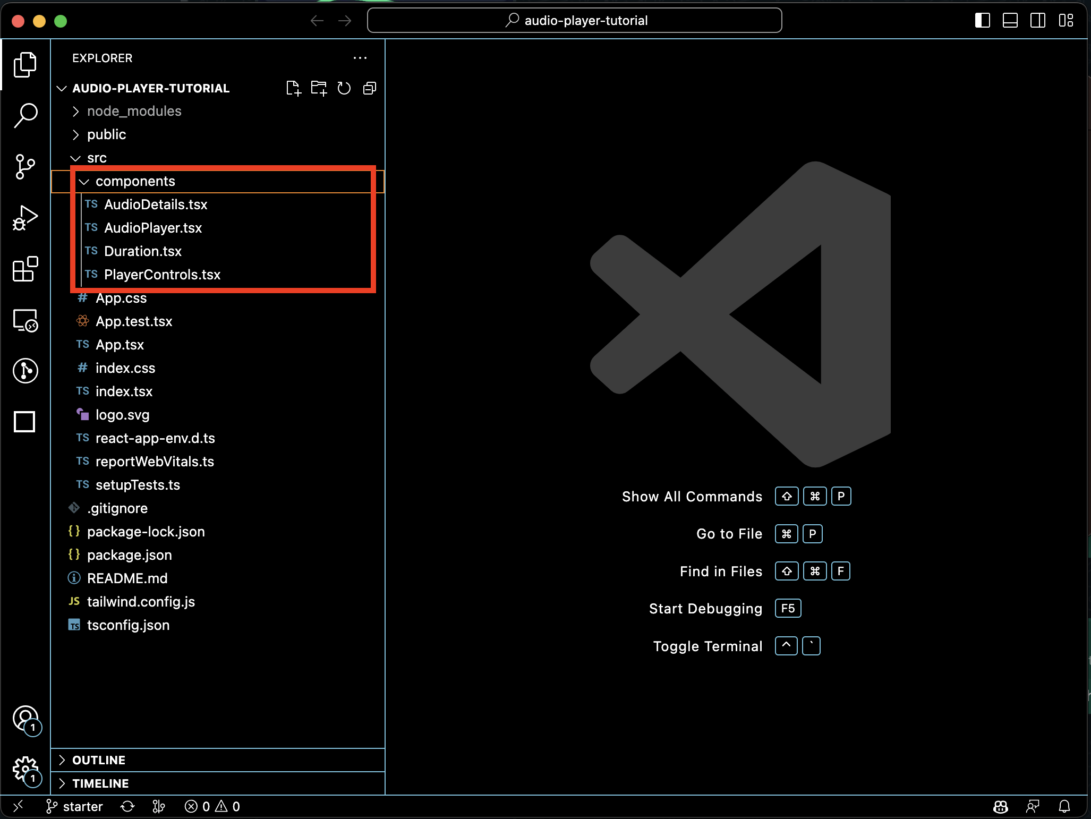Open the Search view icon

click(25, 115)
